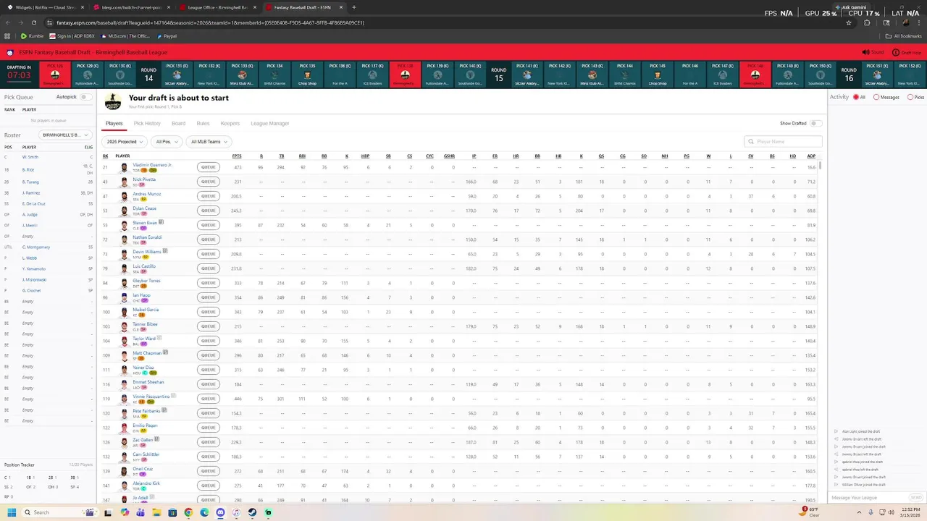This screenshot has height=521, width=927.
Task: Open the roster team selector dropdown
Action: pyautogui.click(x=66, y=135)
